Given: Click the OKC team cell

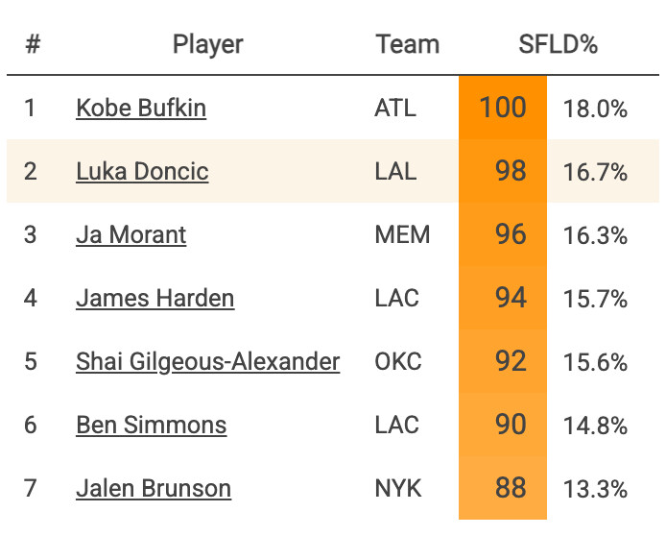Looking at the screenshot, I should 398,361.
